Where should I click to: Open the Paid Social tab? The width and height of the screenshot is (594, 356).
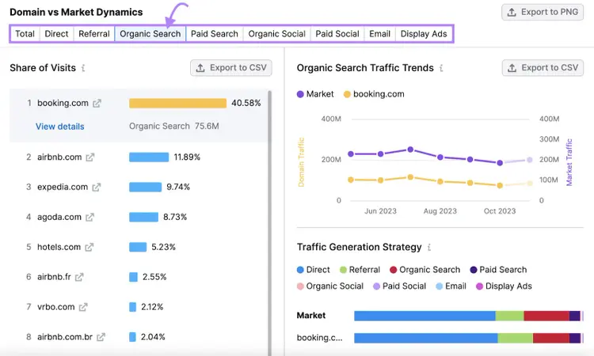(x=337, y=34)
